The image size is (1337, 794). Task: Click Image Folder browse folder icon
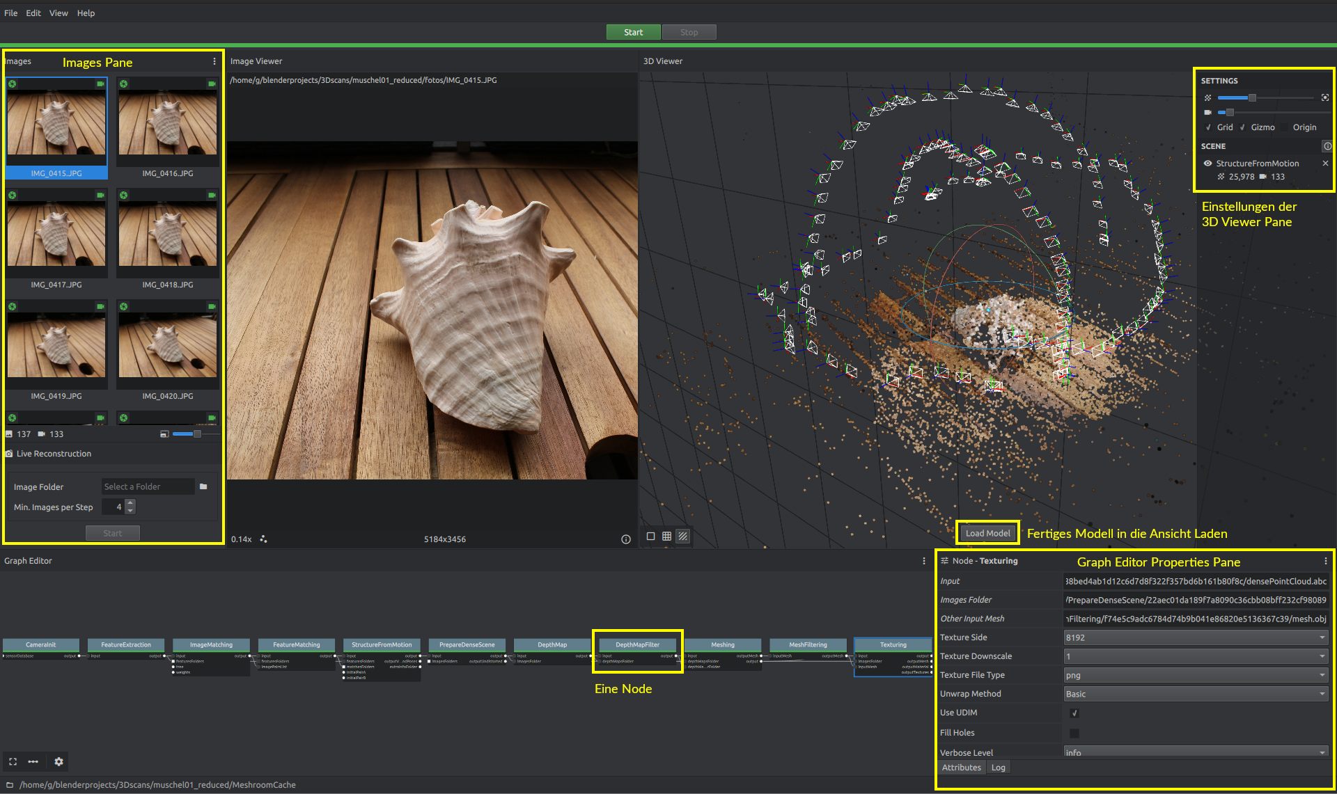coord(203,486)
